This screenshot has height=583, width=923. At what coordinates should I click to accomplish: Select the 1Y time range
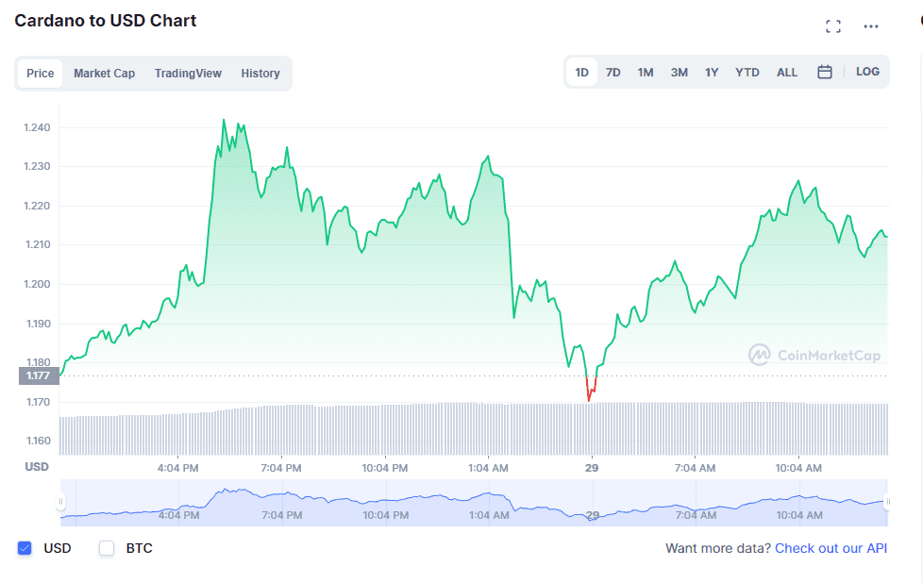711,71
